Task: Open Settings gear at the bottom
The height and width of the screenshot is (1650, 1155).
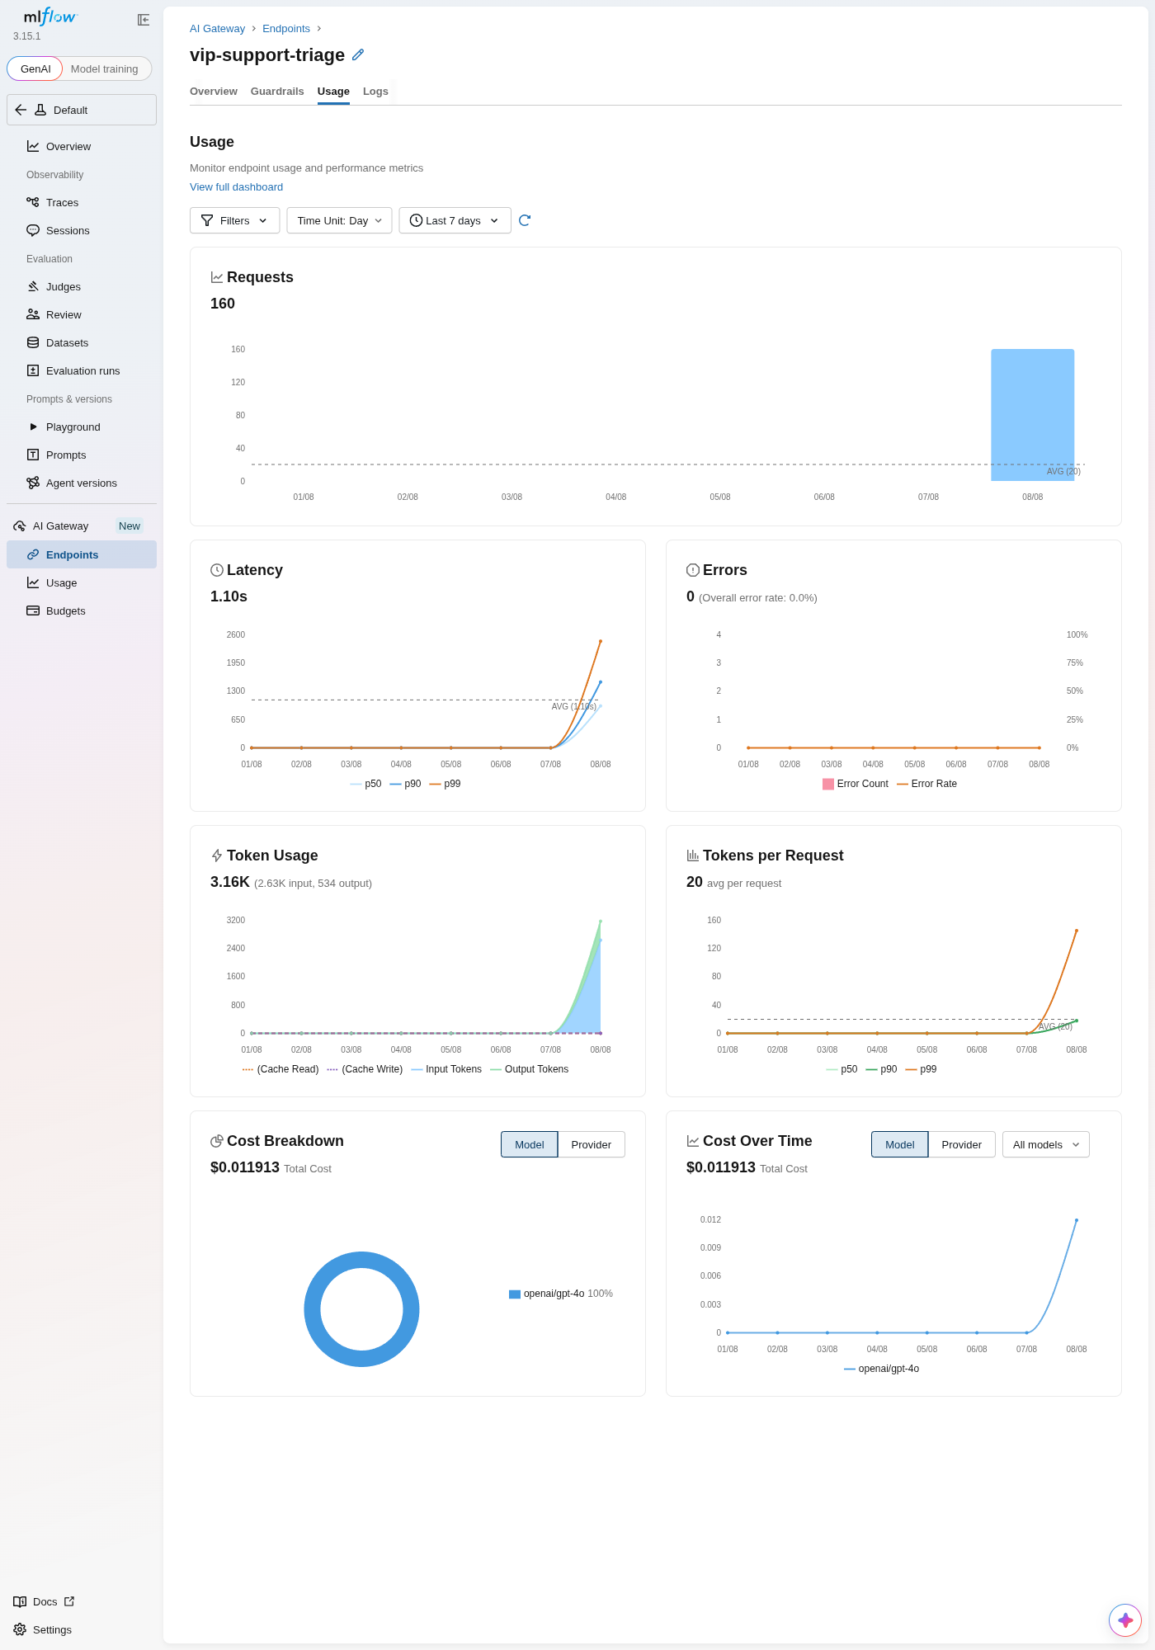Action: click(43, 1629)
